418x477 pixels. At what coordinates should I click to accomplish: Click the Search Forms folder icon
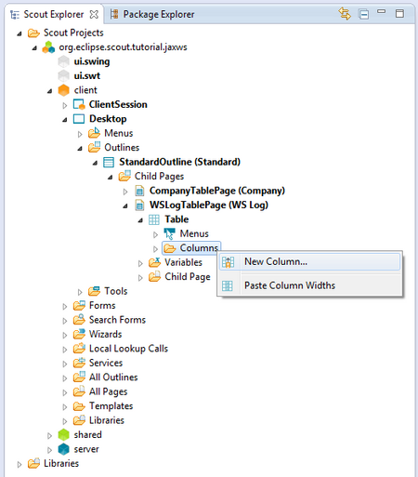79,319
